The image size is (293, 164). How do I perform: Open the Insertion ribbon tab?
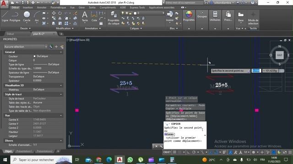27,7
